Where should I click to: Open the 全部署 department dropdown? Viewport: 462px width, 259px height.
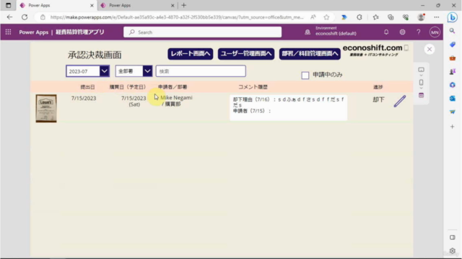coord(134,71)
